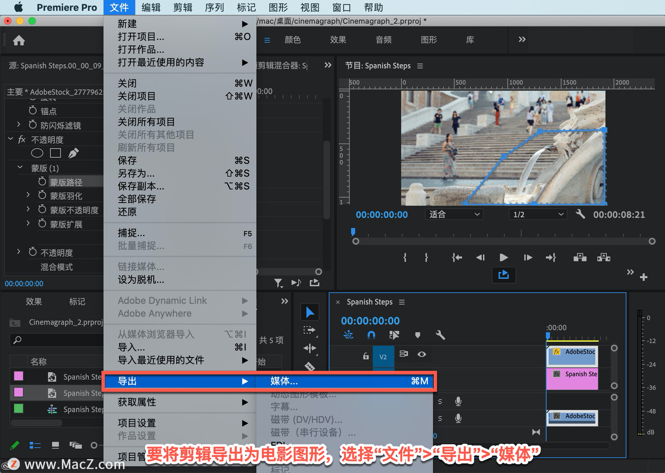Collapse the 不透明度 fx effect group

coord(10,139)
